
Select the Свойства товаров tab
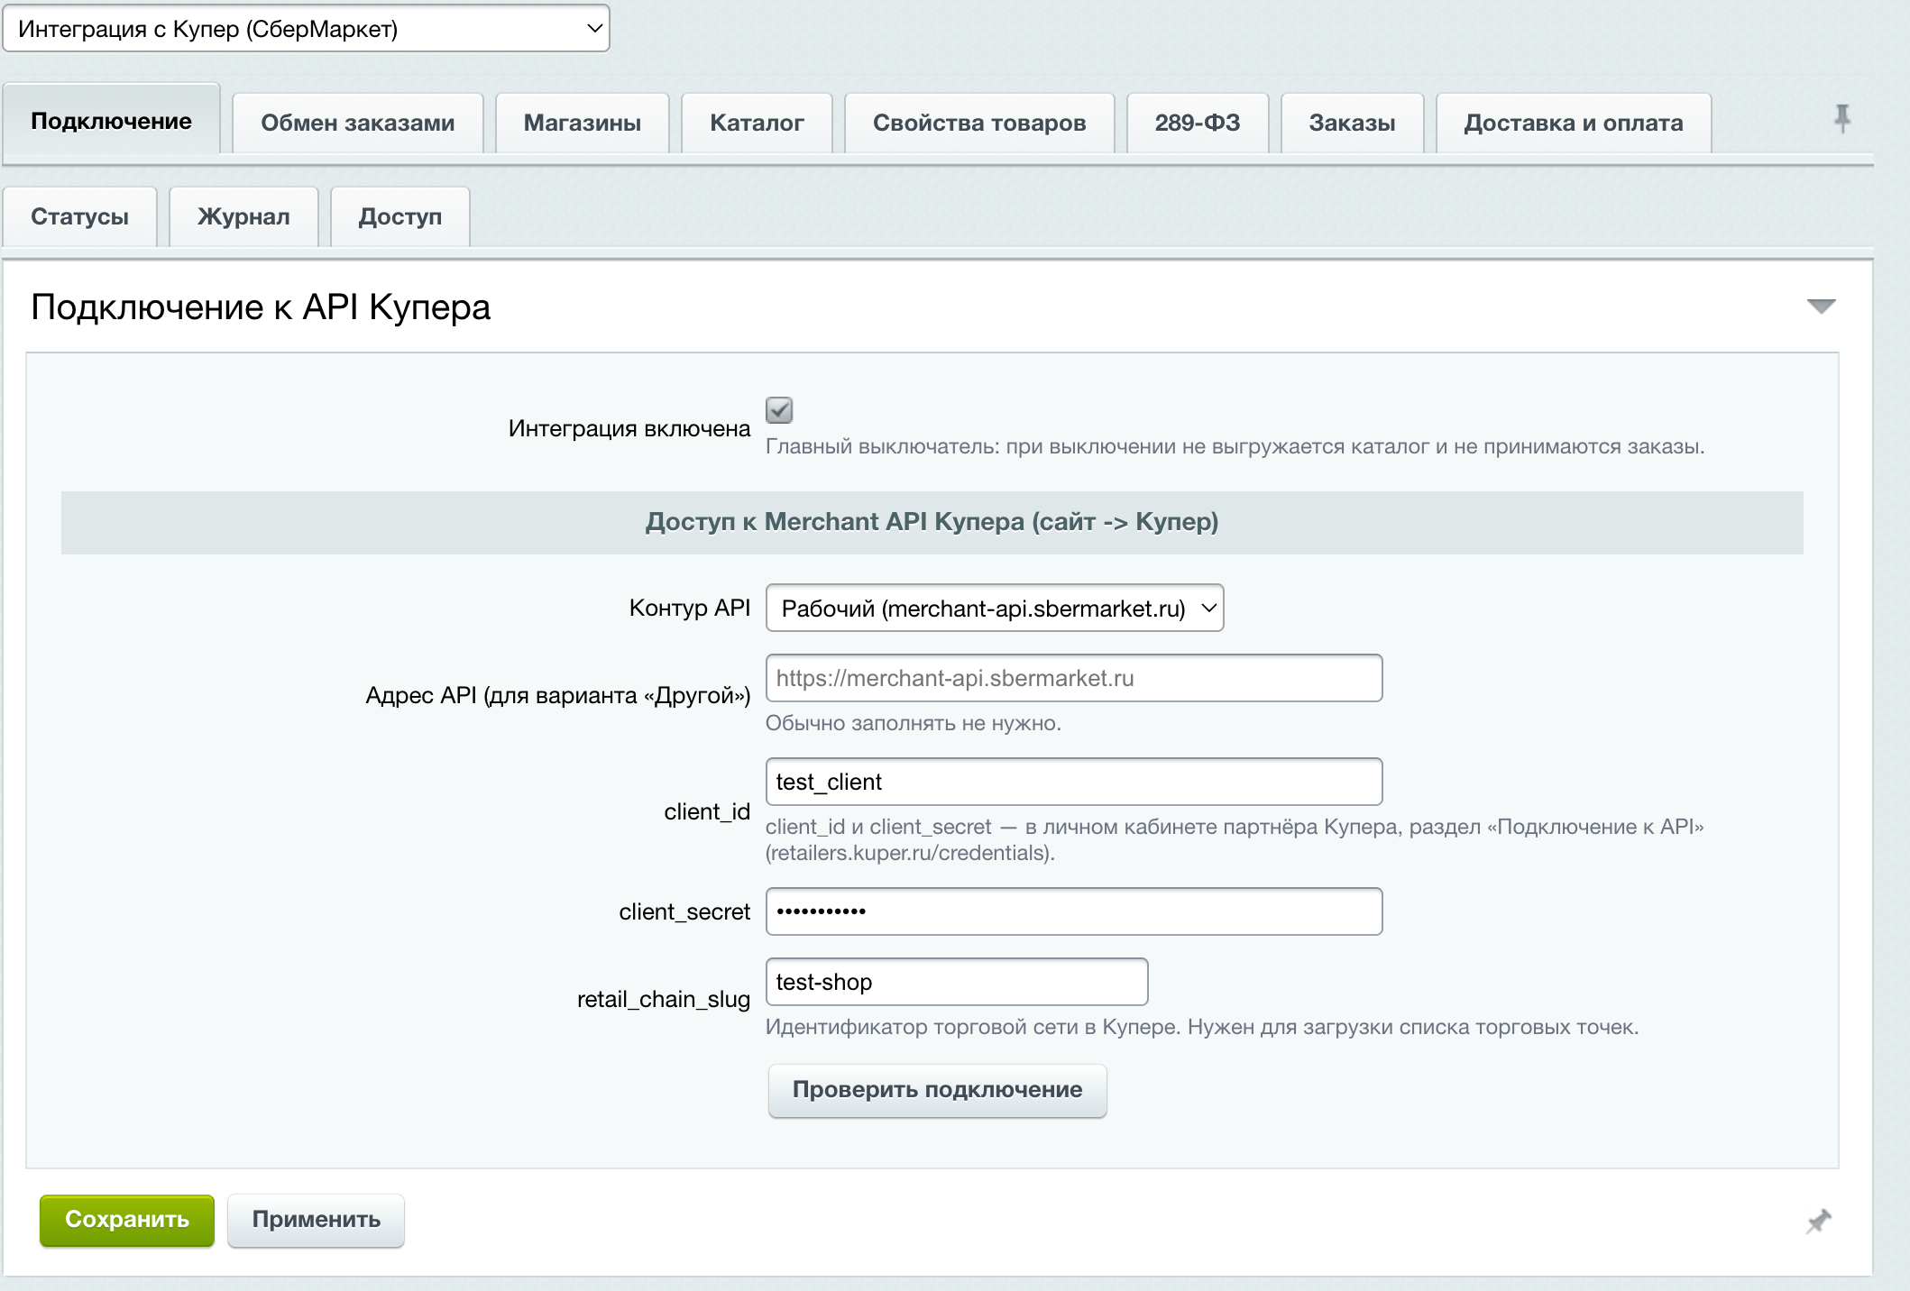[x=979, y=123]
